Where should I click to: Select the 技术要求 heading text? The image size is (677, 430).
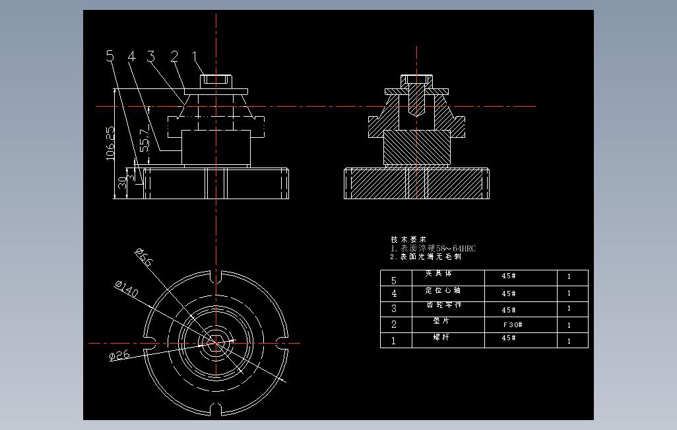(408, 239)
